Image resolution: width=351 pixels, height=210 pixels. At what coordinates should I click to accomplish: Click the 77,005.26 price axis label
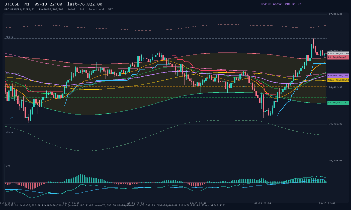tap(335, 14)
